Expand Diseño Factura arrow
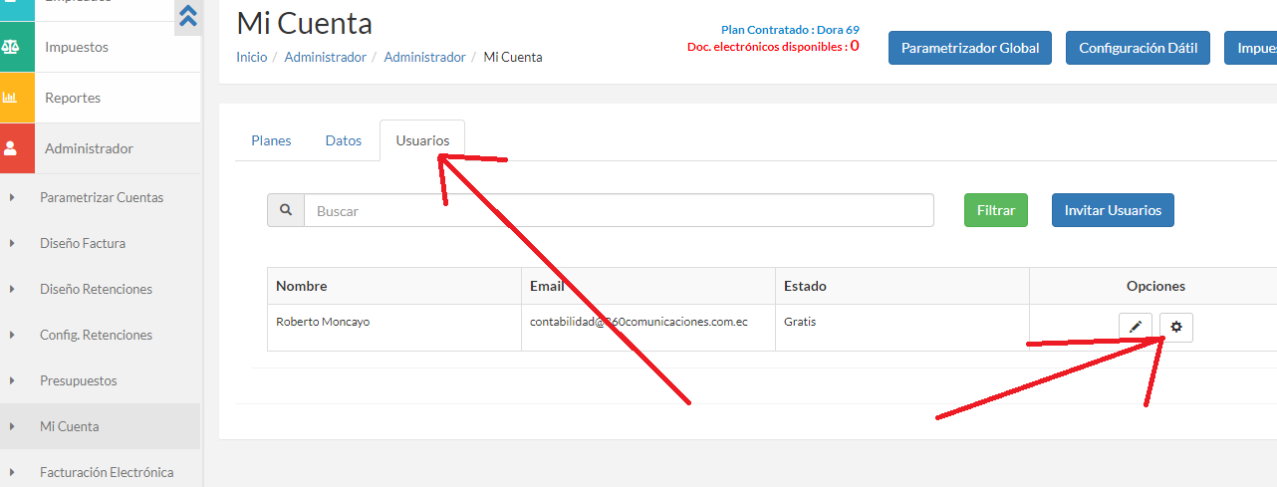The image size is (1277, 487). [x=12, y=243]
